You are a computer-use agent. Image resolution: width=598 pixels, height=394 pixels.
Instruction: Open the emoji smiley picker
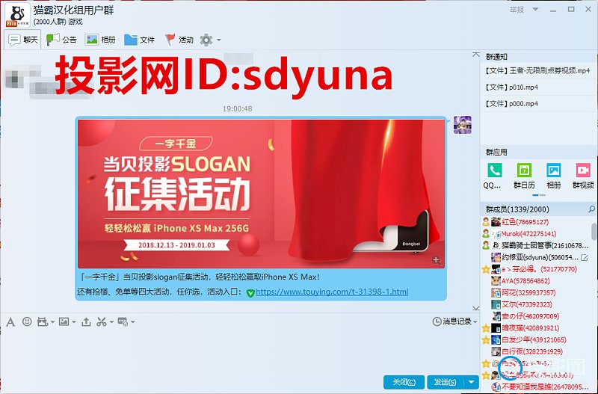(27, 321)
